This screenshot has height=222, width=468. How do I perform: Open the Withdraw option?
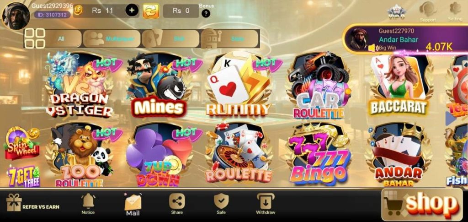point(266,204)
